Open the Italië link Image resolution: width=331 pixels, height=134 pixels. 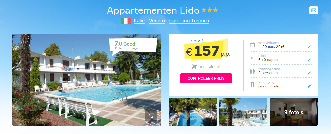[139, 21]
